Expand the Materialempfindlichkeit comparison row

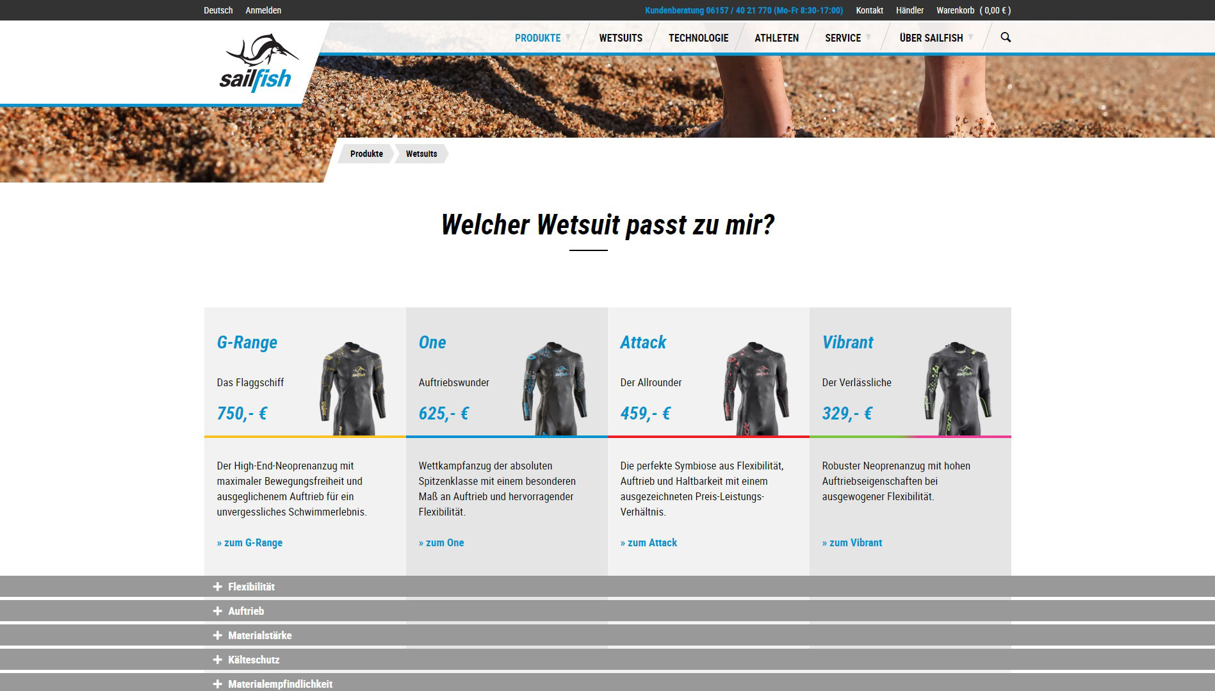click(607, 683)
